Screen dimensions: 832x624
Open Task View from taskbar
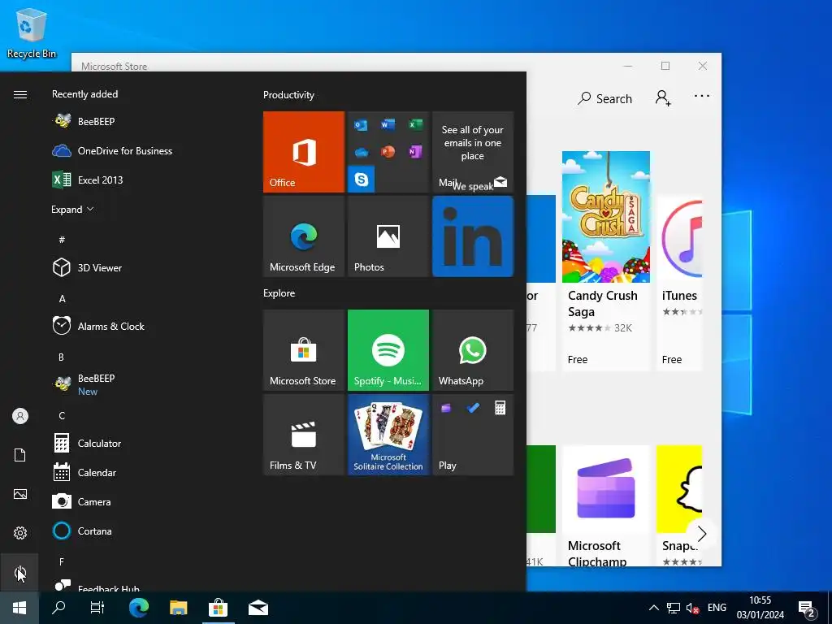(x=97, y=608)
